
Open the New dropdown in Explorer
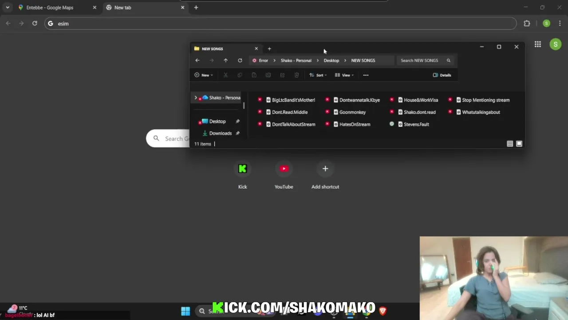[x=204, y=75]
